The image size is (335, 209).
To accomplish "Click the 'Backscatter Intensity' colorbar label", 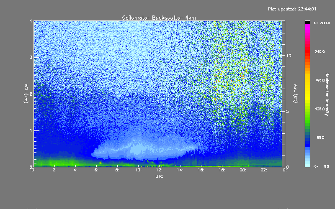I will click(327, 94).
